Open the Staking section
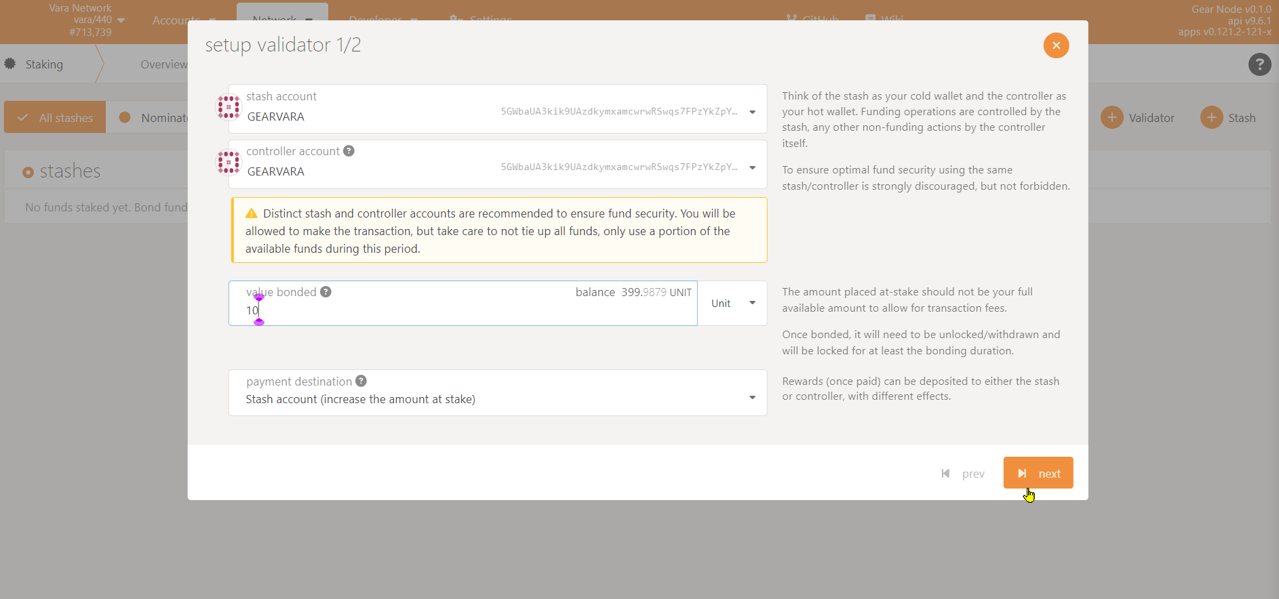 tap(44, 64)
